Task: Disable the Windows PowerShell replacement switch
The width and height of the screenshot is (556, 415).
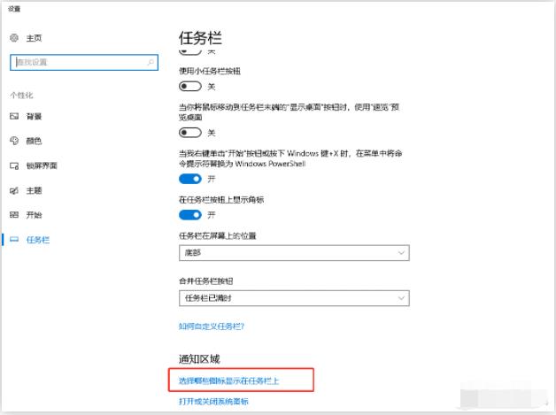Action: click(x=190, y=179)
